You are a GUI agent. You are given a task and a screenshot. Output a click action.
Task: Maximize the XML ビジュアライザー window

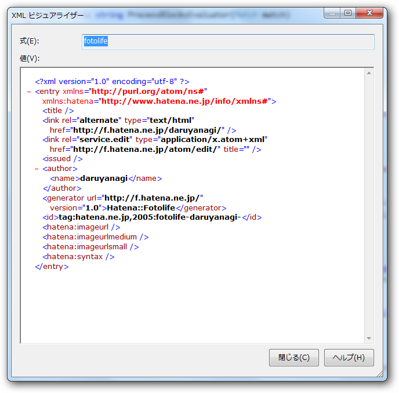pos(348,13)
